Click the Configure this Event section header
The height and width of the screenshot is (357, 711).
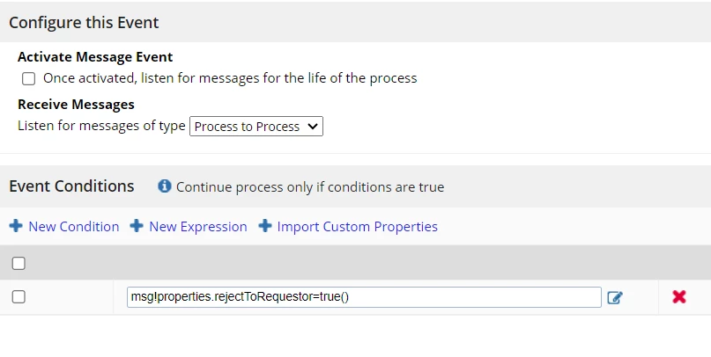click(x=84, y=22)
